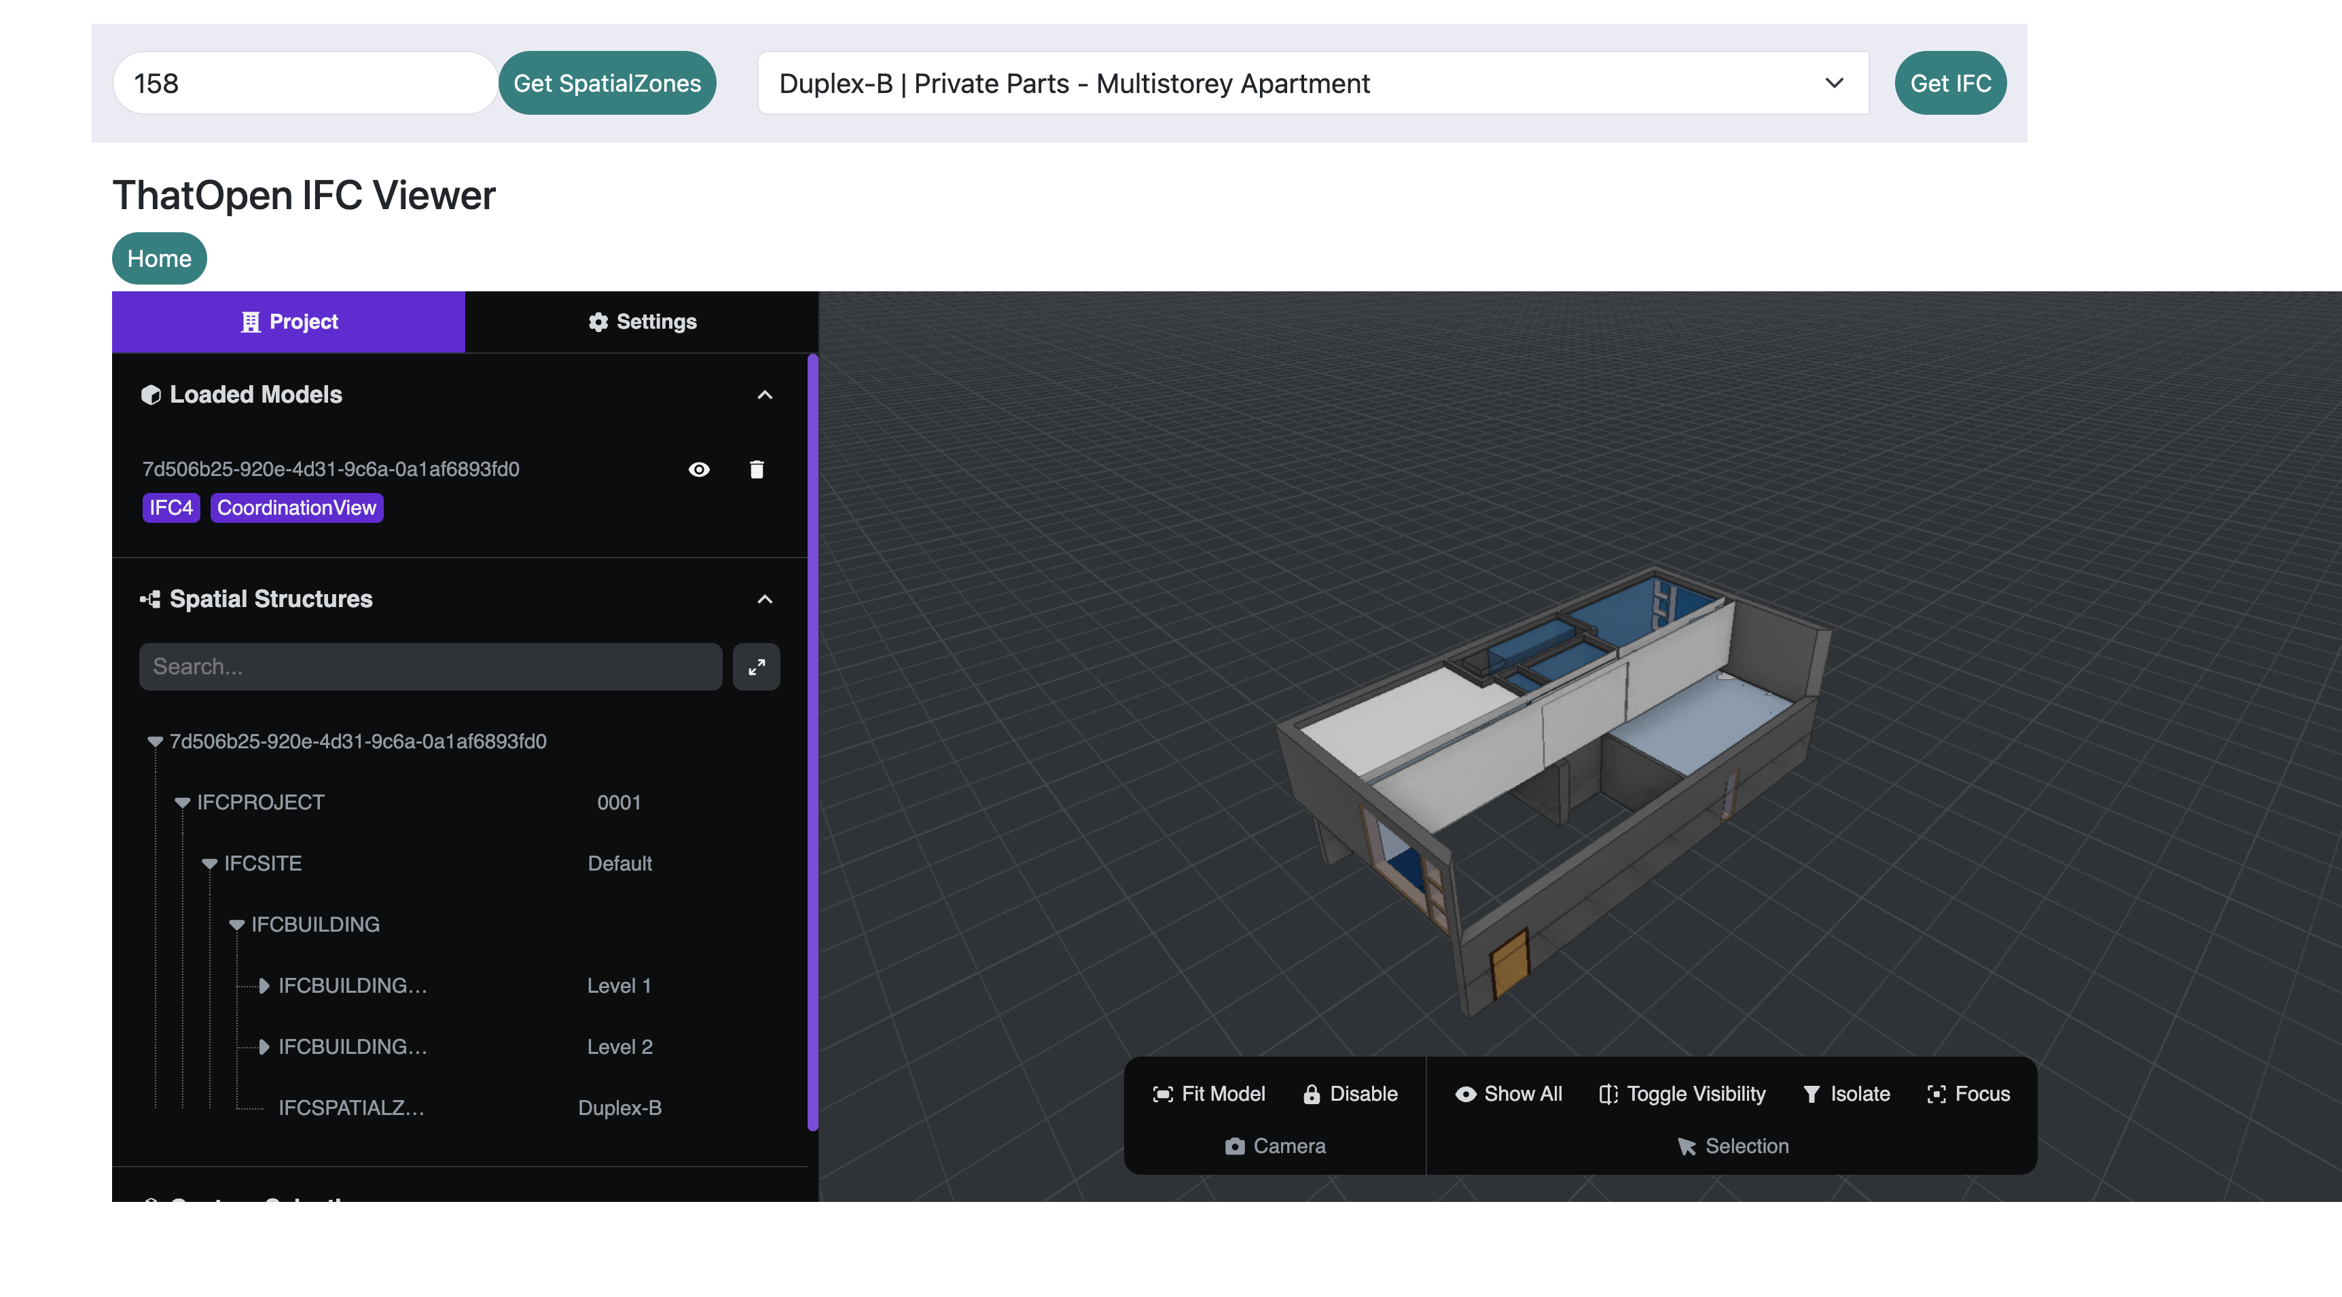Click the Search field in Spatial Structures
Image resolution: width=2342 pixels, height=1297 pixels.
click(430, 667)
